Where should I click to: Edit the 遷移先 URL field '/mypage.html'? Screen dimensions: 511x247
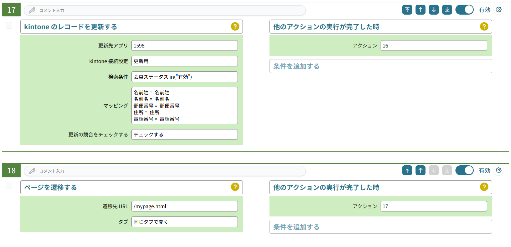185,206
